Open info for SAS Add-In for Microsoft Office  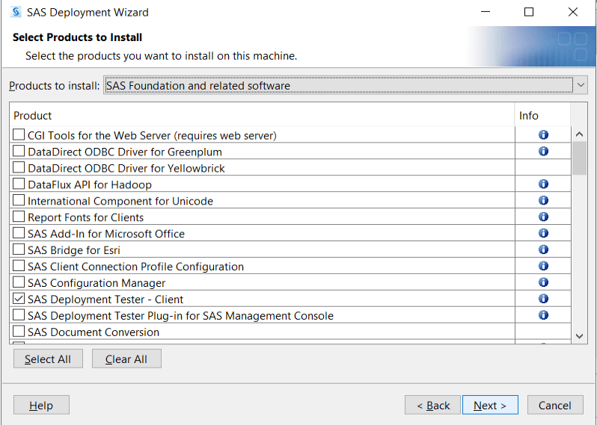click(x=543, y=233)
